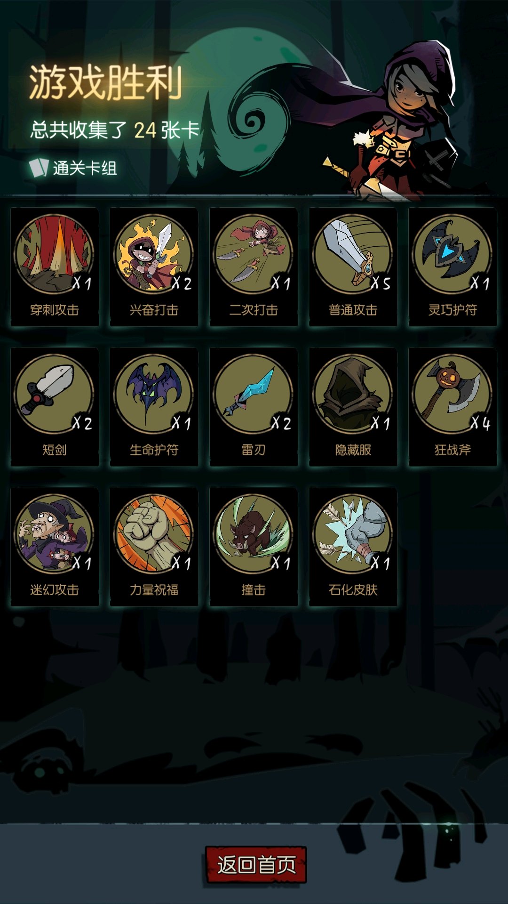Open the 二次打击 card

pos(254,267)
